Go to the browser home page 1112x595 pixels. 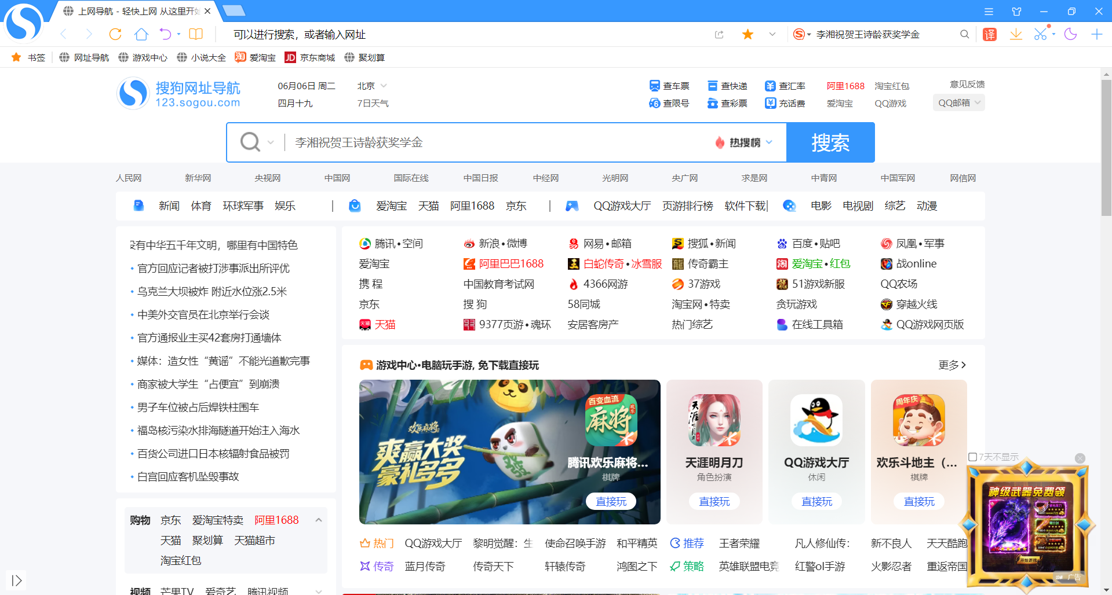click(141, 34)
